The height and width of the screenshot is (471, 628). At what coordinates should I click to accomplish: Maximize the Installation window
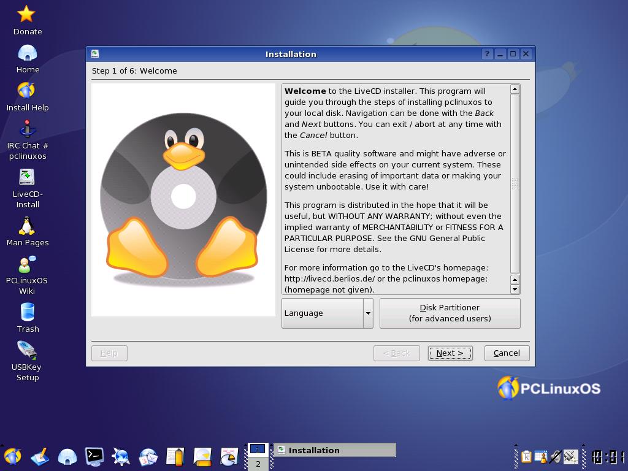513,54
